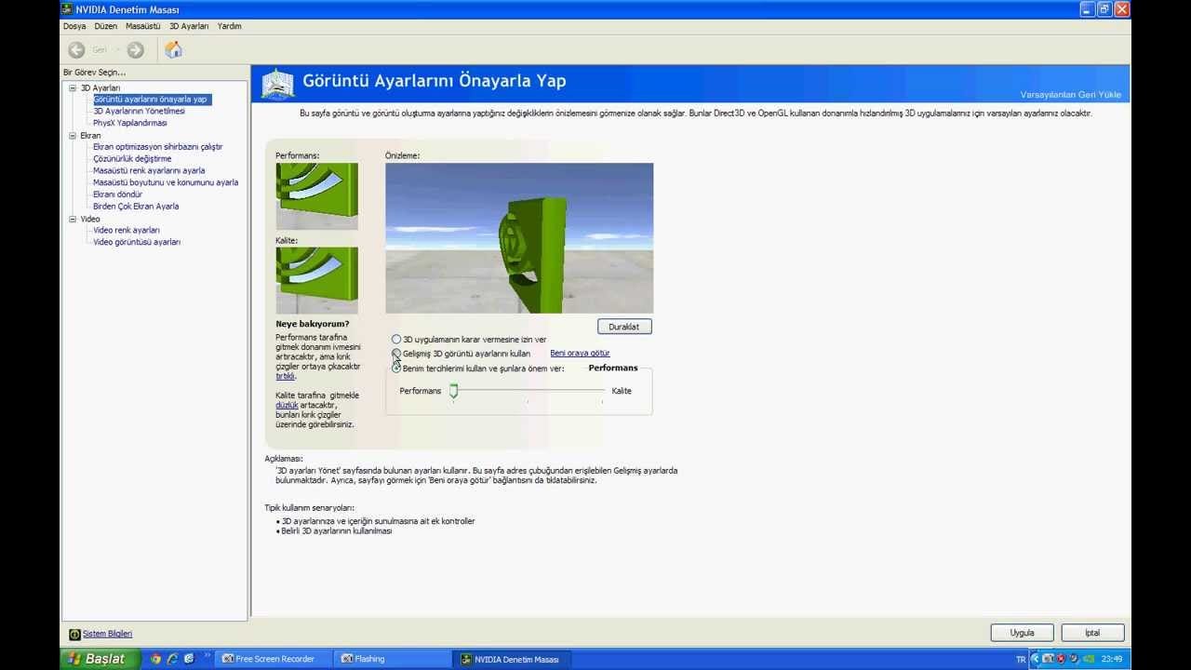Click the NVIDIA title bar logo icon

[67, 9]
